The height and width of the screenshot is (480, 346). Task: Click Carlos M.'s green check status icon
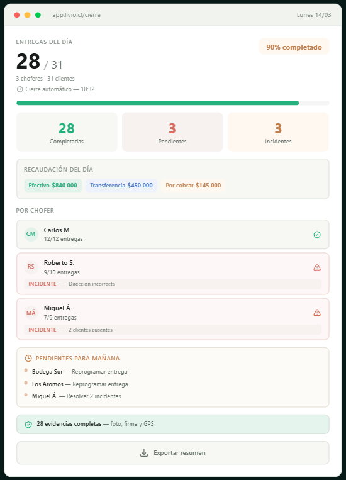coord(317,235)
